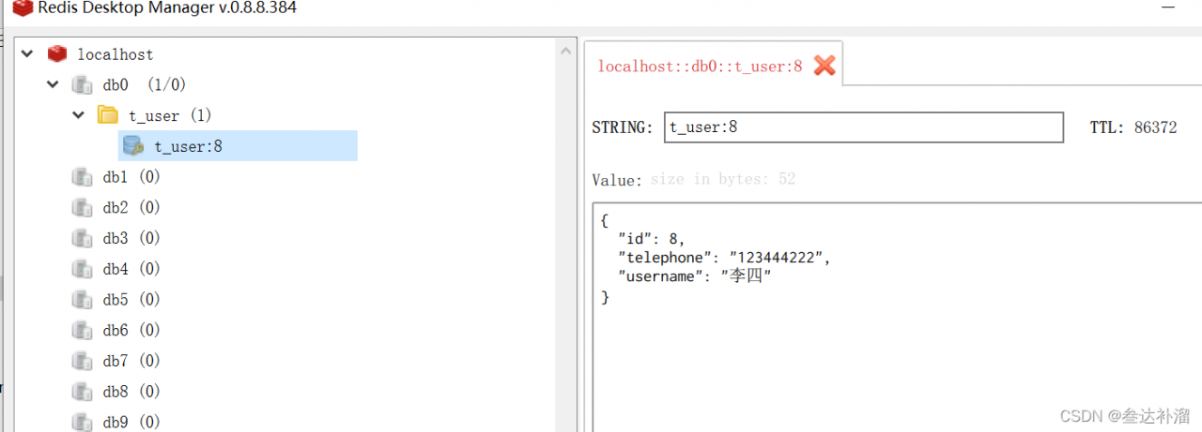Click the t_user folder icon

coord(108,115)
